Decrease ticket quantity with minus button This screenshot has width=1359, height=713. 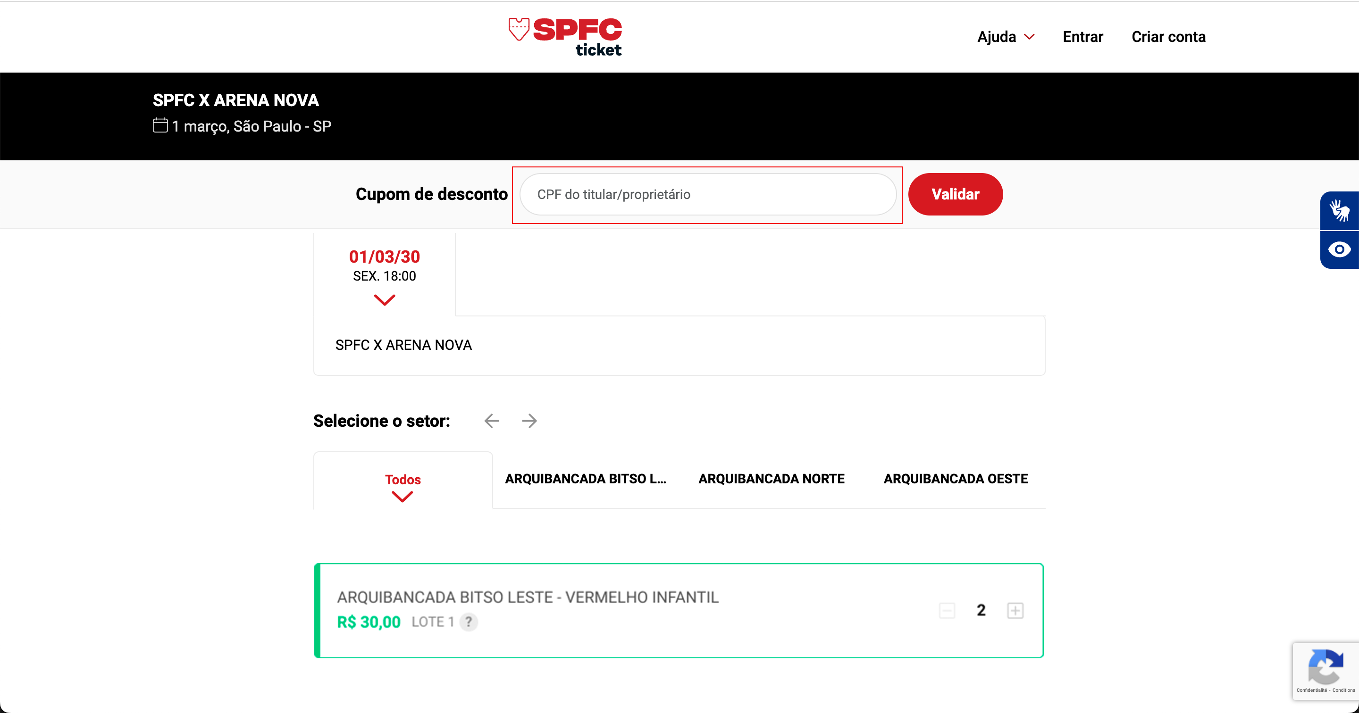tap(947, 610)
